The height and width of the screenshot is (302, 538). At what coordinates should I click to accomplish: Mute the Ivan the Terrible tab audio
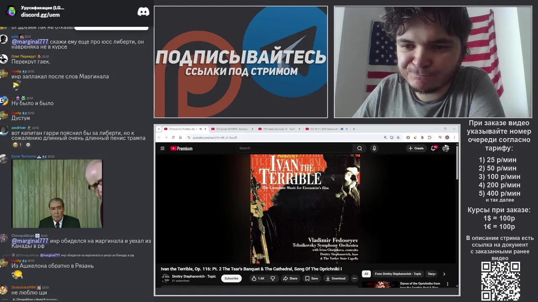200,129
